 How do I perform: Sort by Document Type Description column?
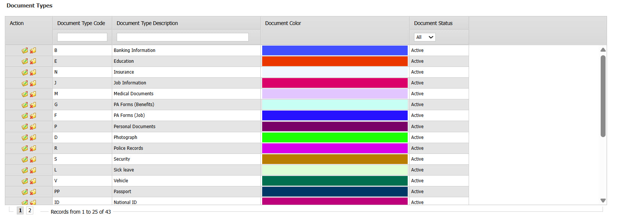coord(147,23)
